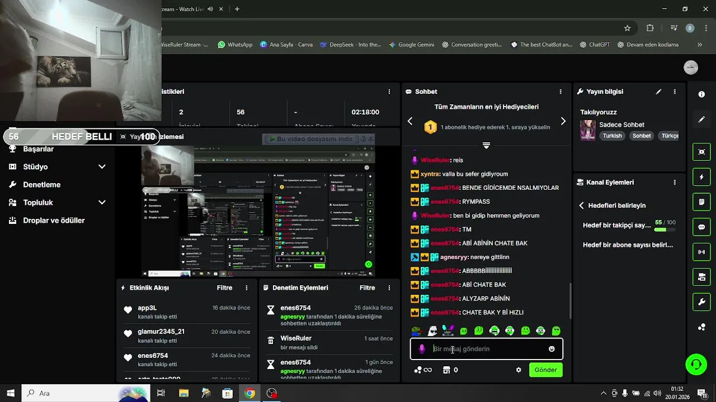
Task: Mute the tab via speaker icon
Action: click(x=210, y=9)
